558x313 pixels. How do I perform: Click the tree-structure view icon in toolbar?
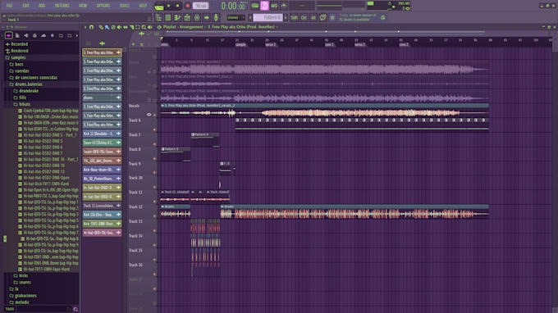tap(158, 17)
